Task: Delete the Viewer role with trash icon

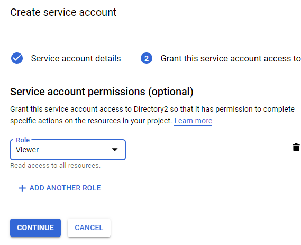Action: point(296,147)
